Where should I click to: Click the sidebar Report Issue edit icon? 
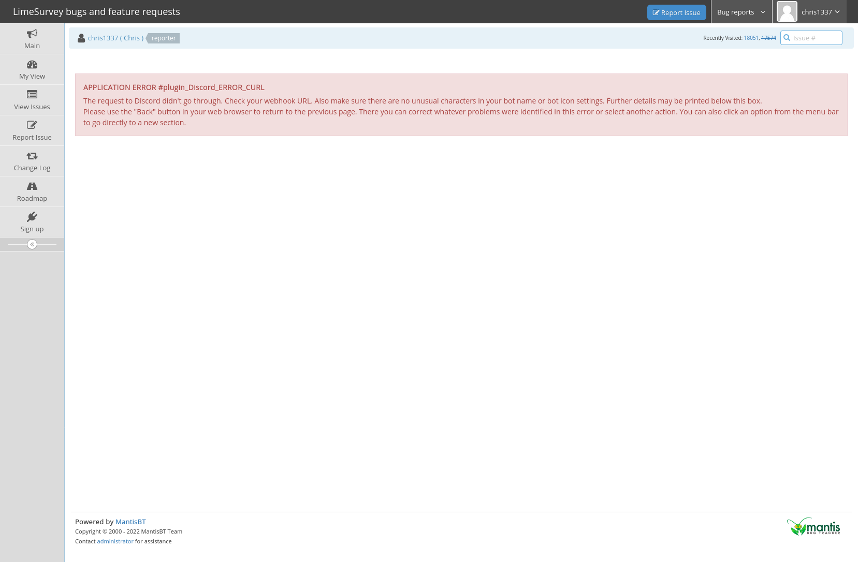click(x=32, y=125)
